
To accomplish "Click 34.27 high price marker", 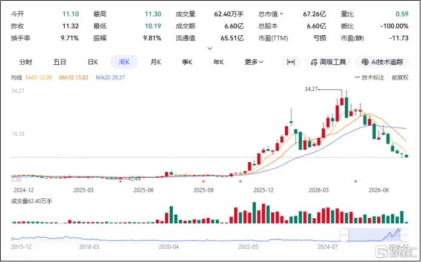I will 311,89.
